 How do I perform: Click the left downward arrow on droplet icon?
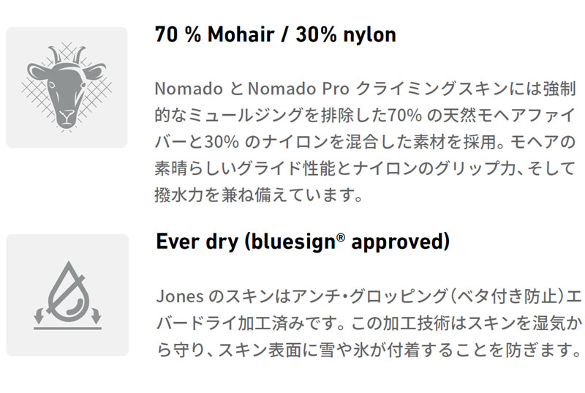pyautogui.click(x=39, y=315)
